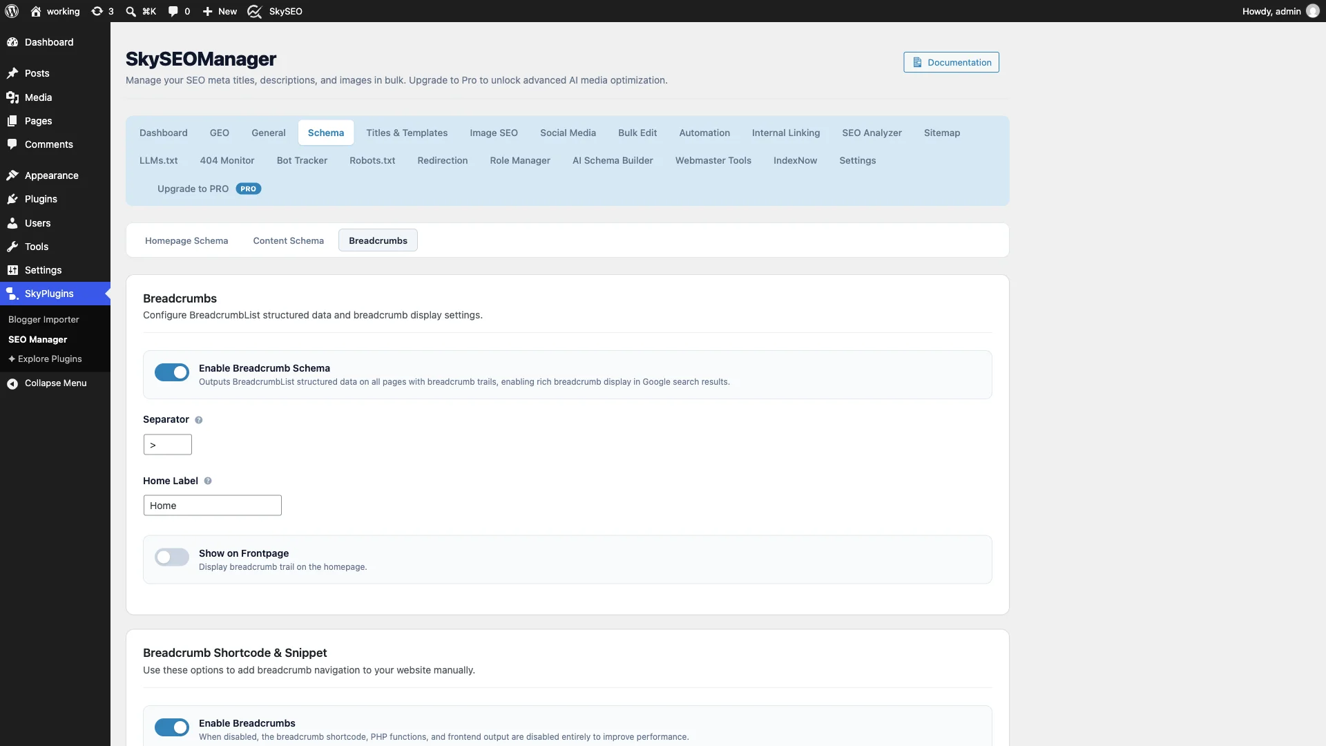Screen dimensions: 1326x746
Task: Switch to the IndexNow tab
Action: (x=795, y=160)
